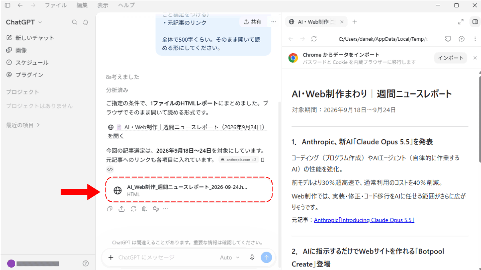Open chat more options beside 共有
481x270 pixels.
pyautogui.click(x=273, y=22)
